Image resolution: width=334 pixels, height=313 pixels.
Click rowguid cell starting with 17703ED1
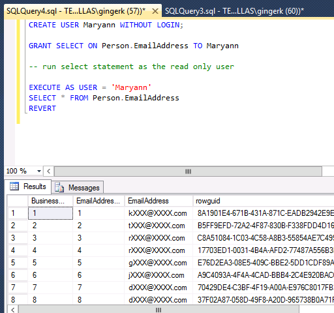point(264,250)
